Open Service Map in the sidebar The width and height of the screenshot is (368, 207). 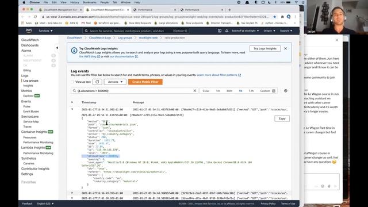click(x=31, y=121)
